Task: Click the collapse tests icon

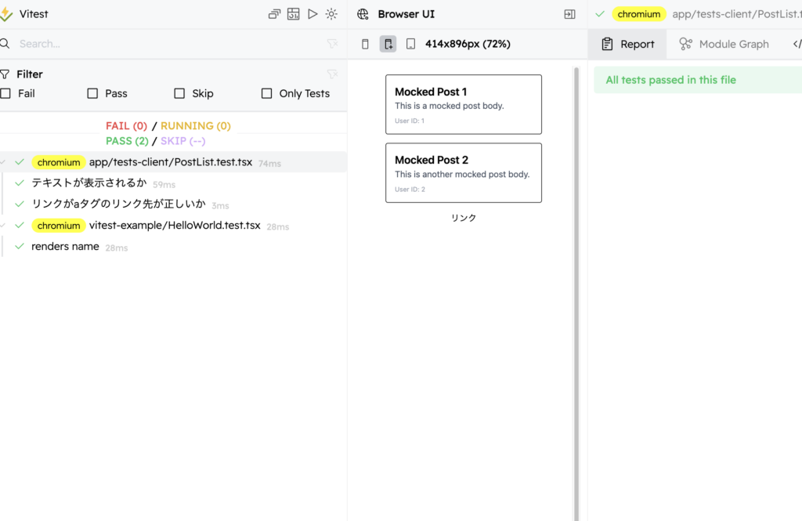Action: click(274, 14)
